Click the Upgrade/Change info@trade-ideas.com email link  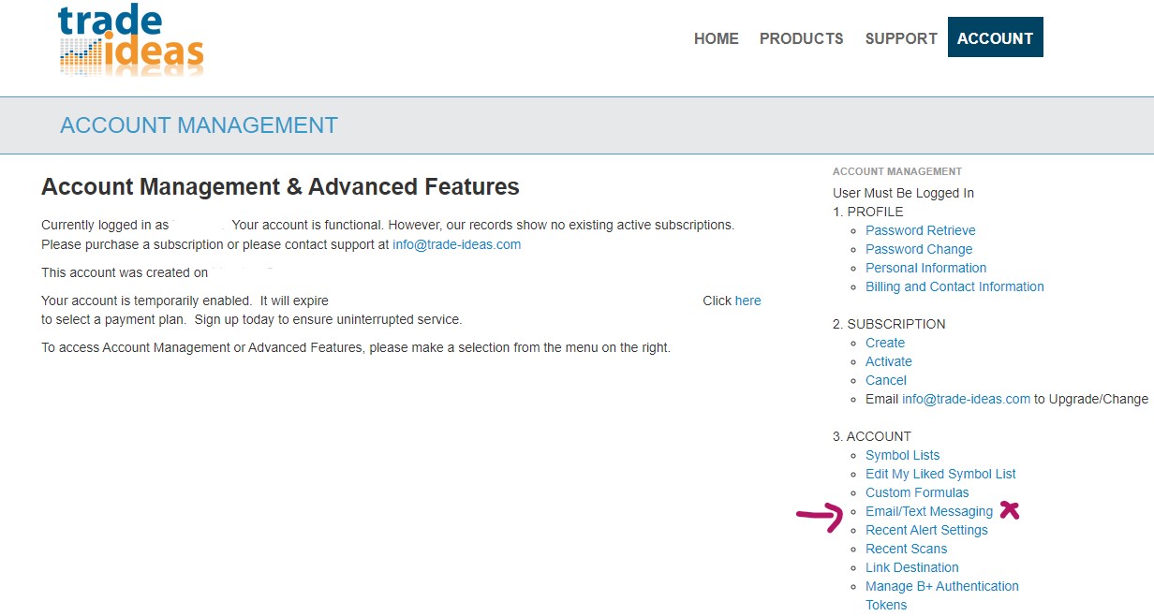click(966, 399)
